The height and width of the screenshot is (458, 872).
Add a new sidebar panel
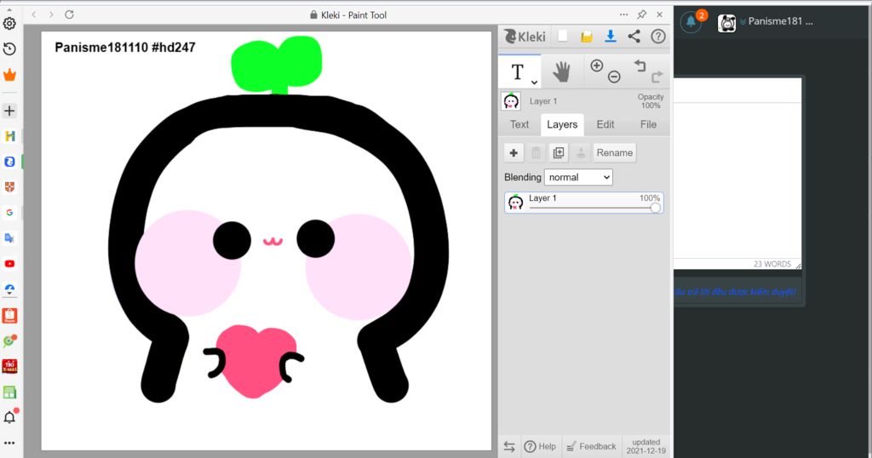pyautogui.click(x=9, y=111)
